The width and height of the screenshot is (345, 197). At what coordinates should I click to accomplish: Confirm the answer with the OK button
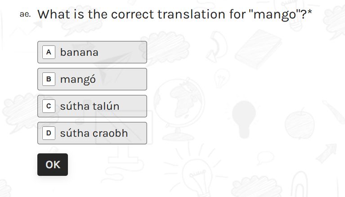(53, 165)
